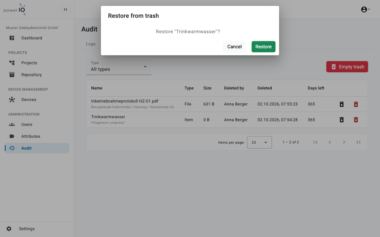This screenshot has height=237, width=380.
Task: Open Settings at the sidebar bottom
Action: coord(37,229)
